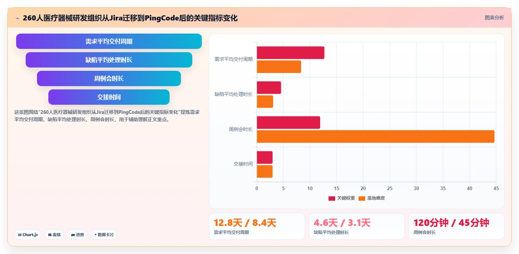
Task: Click the 图表分析 label in header
Action: click(x=494, y=18)
